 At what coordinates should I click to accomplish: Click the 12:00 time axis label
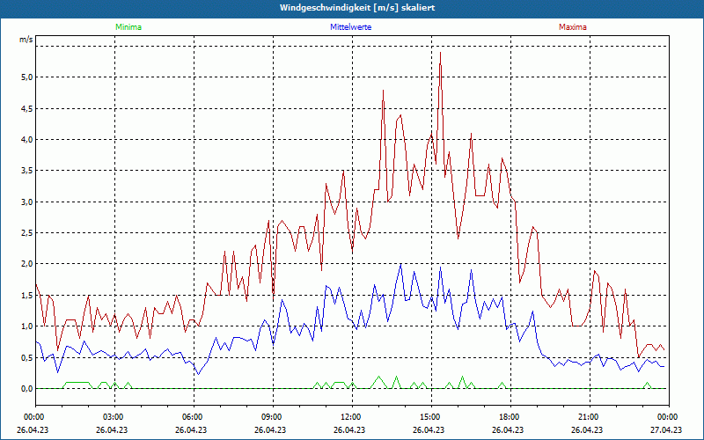coord(349,417)
